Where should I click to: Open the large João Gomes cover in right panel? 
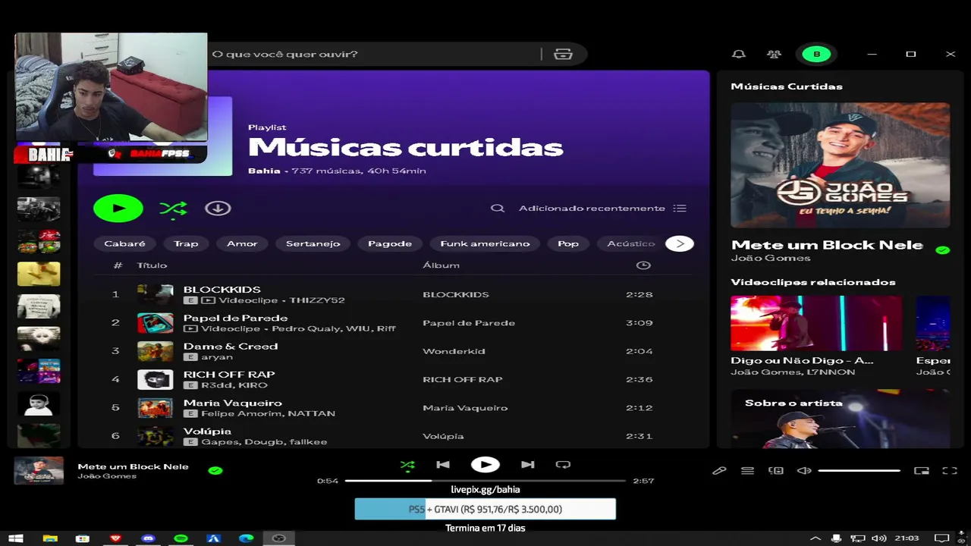840,165
